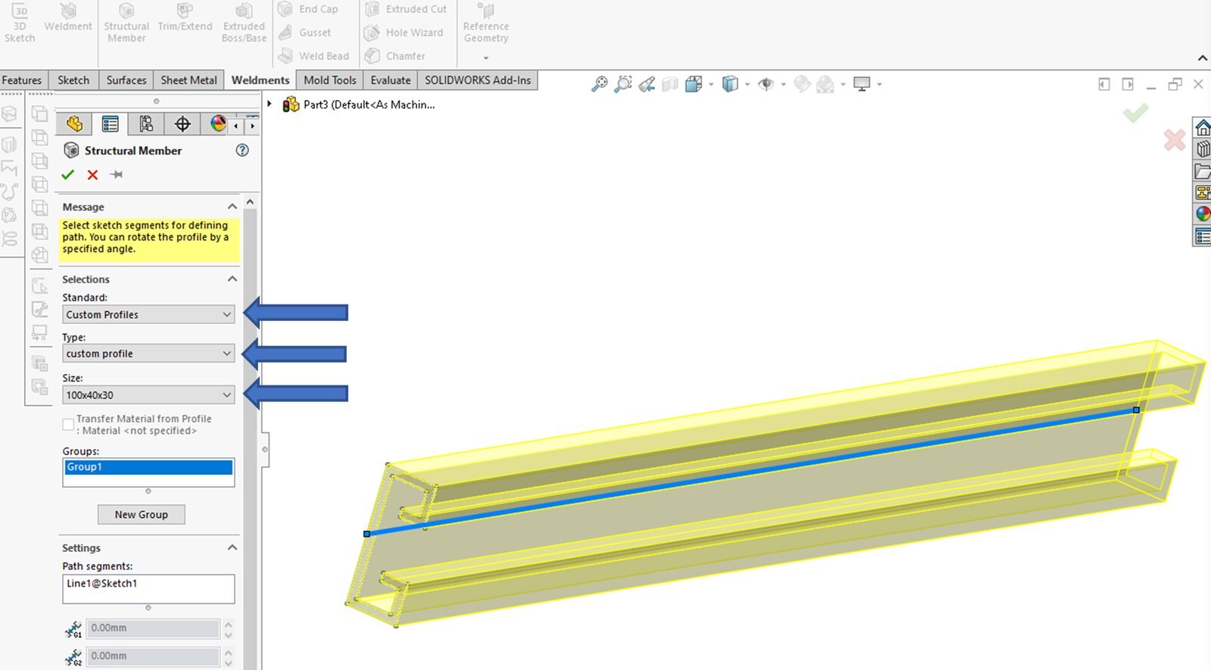The width and height of the screenshot is (1211, 670).
Task: Pin the Structural Member property panel
Action: tap(117, 175)
